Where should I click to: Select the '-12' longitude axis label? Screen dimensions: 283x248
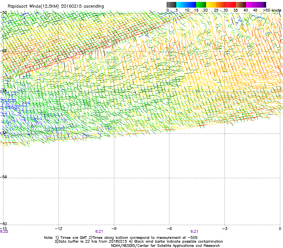[x=59, y=229]
